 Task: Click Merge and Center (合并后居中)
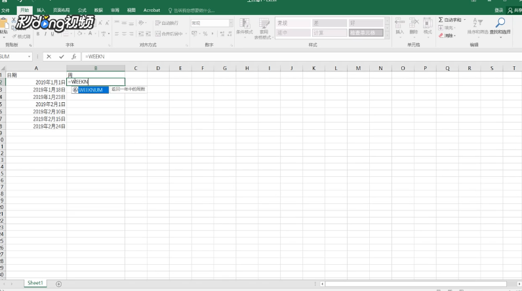point(169,34)
